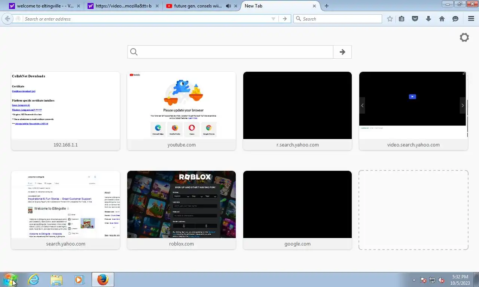Click the '192.168.1.1' tile label

65,145
